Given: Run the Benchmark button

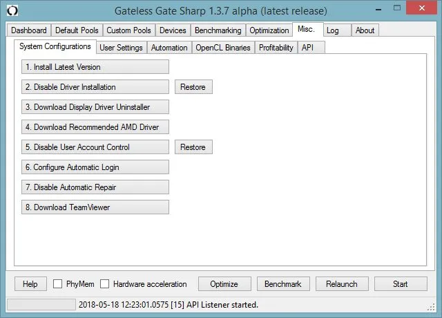Looking at the screenshot, I should (x=283, y=284).
